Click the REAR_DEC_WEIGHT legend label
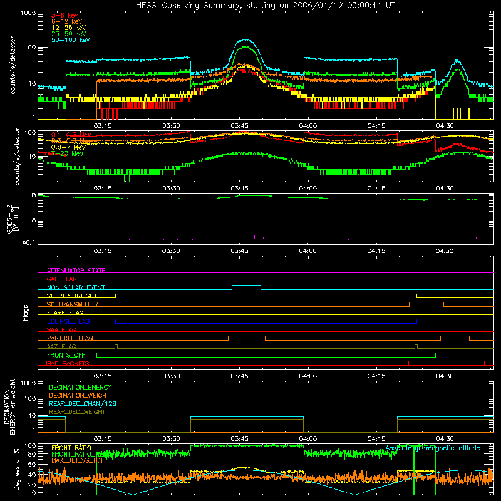The image size is (501, 501). click(x=77, y=412)
